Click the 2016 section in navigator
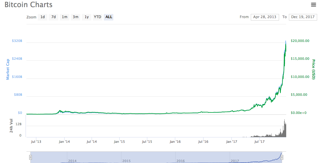This screenshot has height=163, width=321. 202,157
